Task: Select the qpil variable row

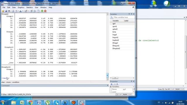Action: 122,24
